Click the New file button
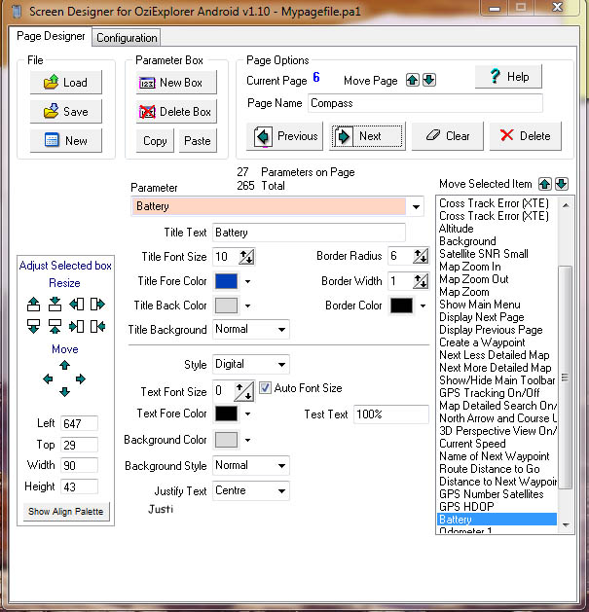This screenshot has width=589, height=612. click(65, 140)
